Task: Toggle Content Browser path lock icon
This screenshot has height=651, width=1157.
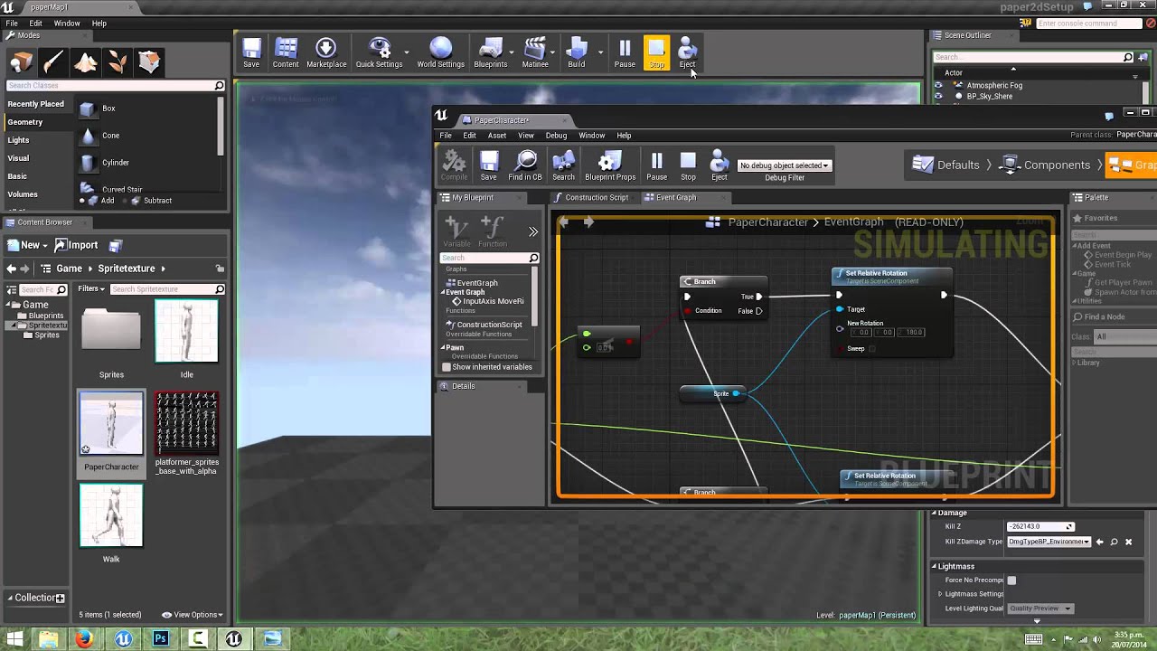Action: (220, 269)
